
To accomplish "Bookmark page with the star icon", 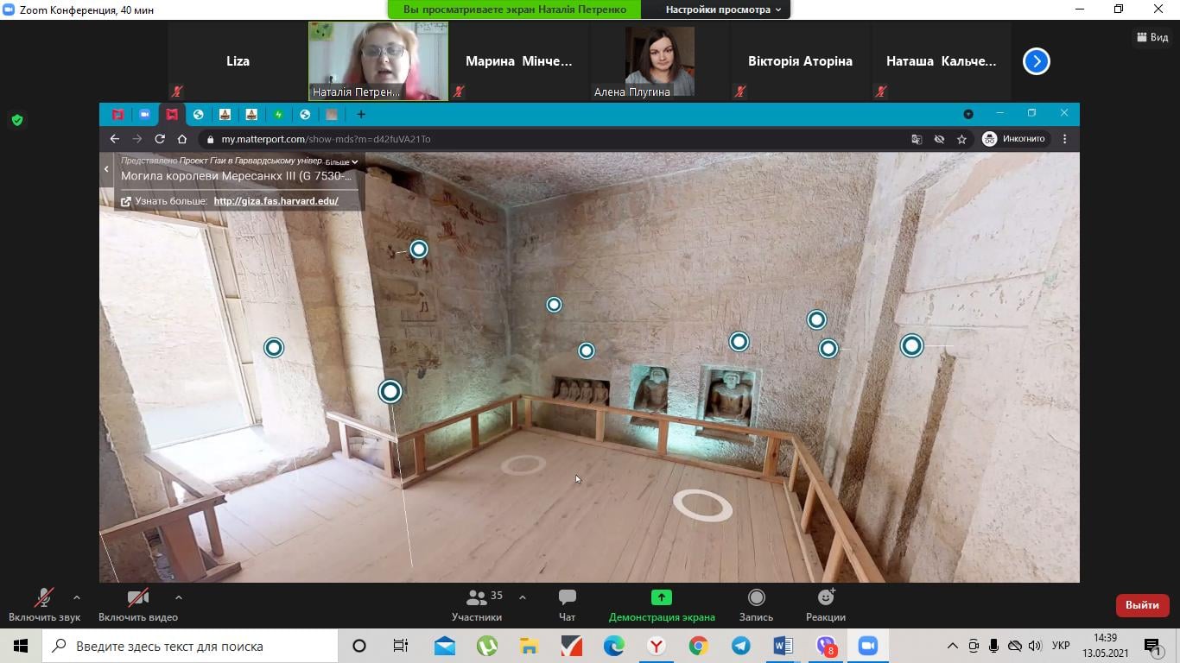I will coord(961,139).
